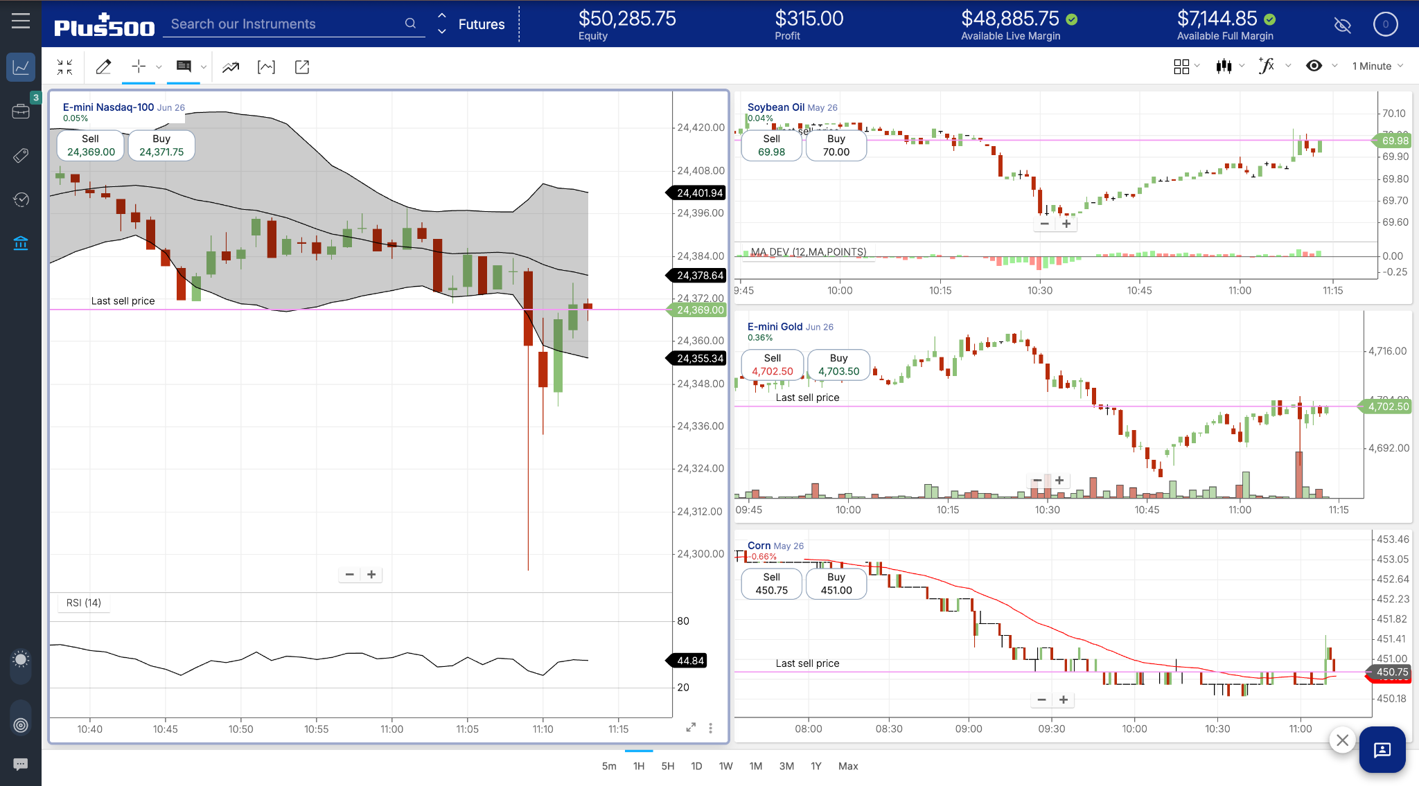1419x786 pixels.
Task: Click the search magnifier icon
Action: [x=410, y=24]
